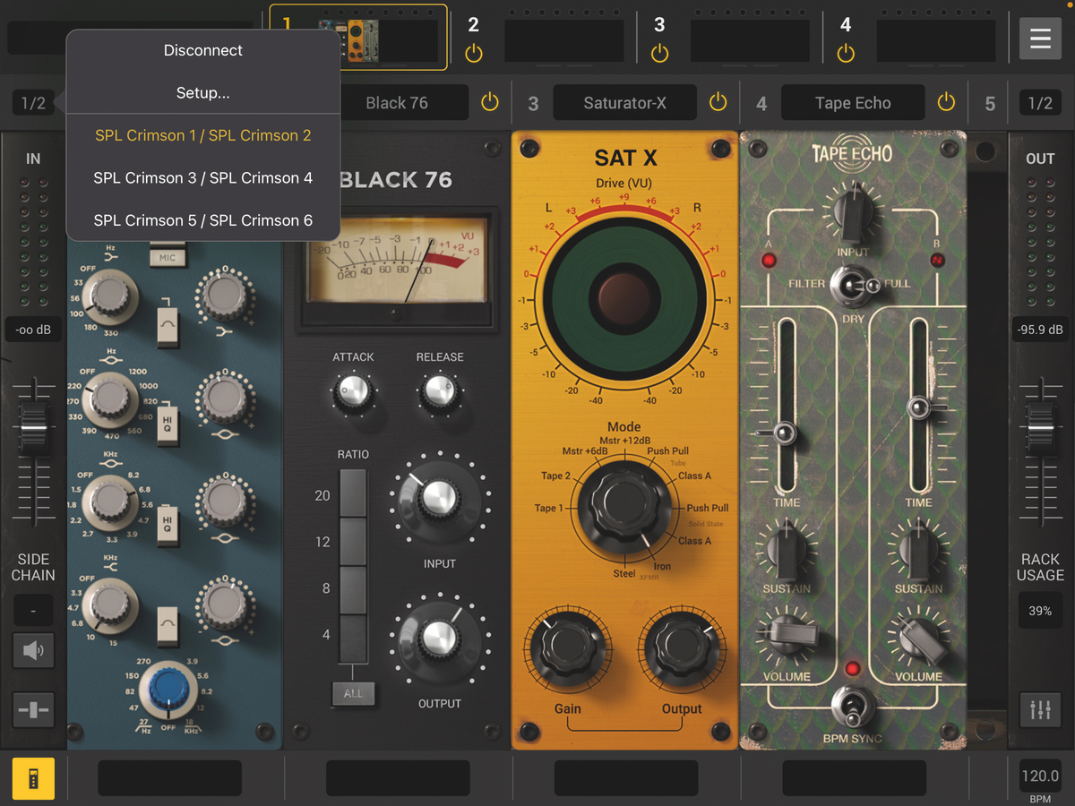Click the Output knob on Black 76
The height and width of the screenshot is (806, 1075).
click(439, 639)
